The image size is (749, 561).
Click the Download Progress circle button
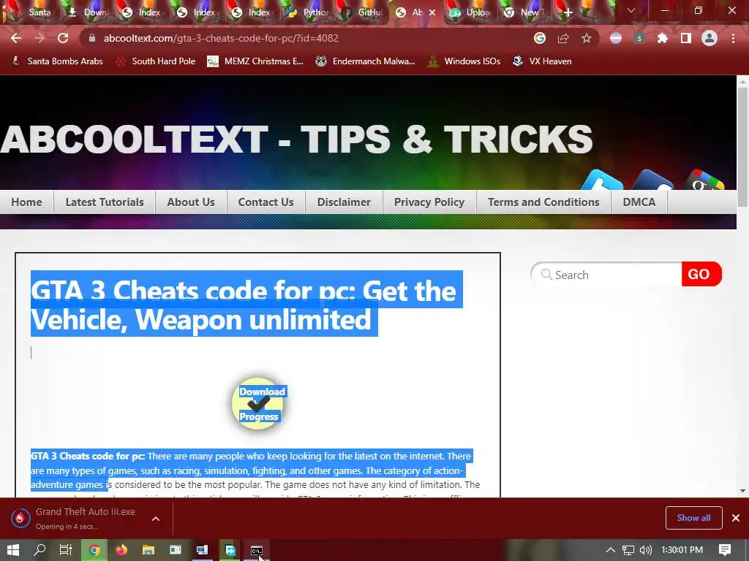258,403
